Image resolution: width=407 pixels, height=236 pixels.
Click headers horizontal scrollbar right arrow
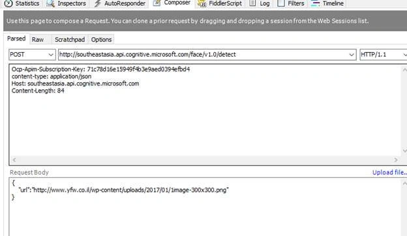click(x=396, y=160)
